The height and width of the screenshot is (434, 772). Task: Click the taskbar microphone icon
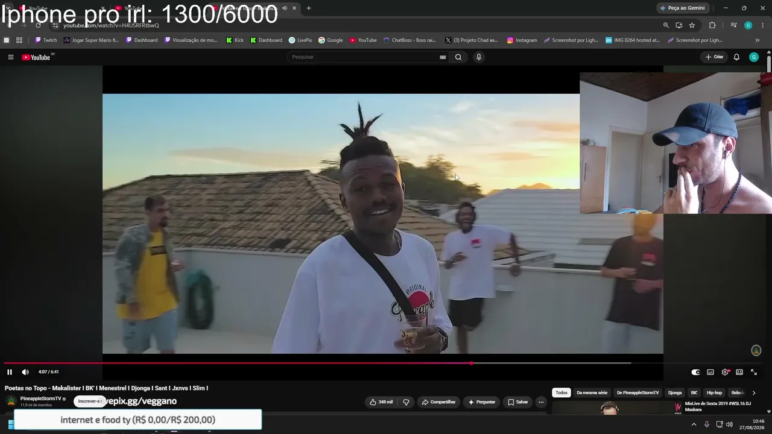point(707,424)
